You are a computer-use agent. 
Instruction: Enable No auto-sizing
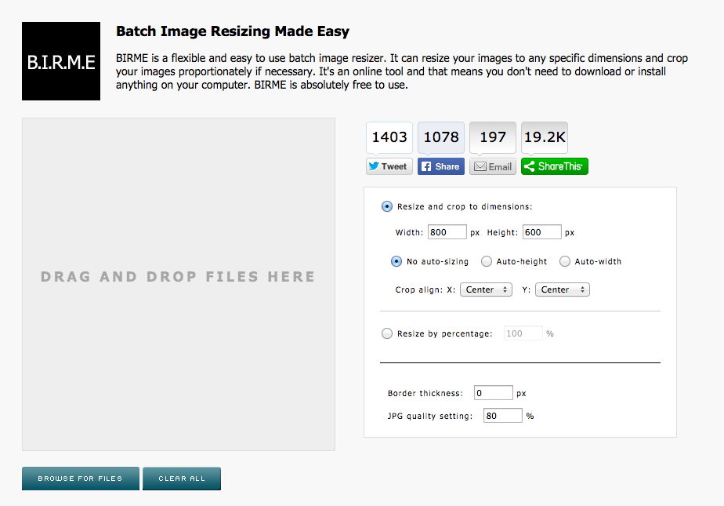(396, 261)
